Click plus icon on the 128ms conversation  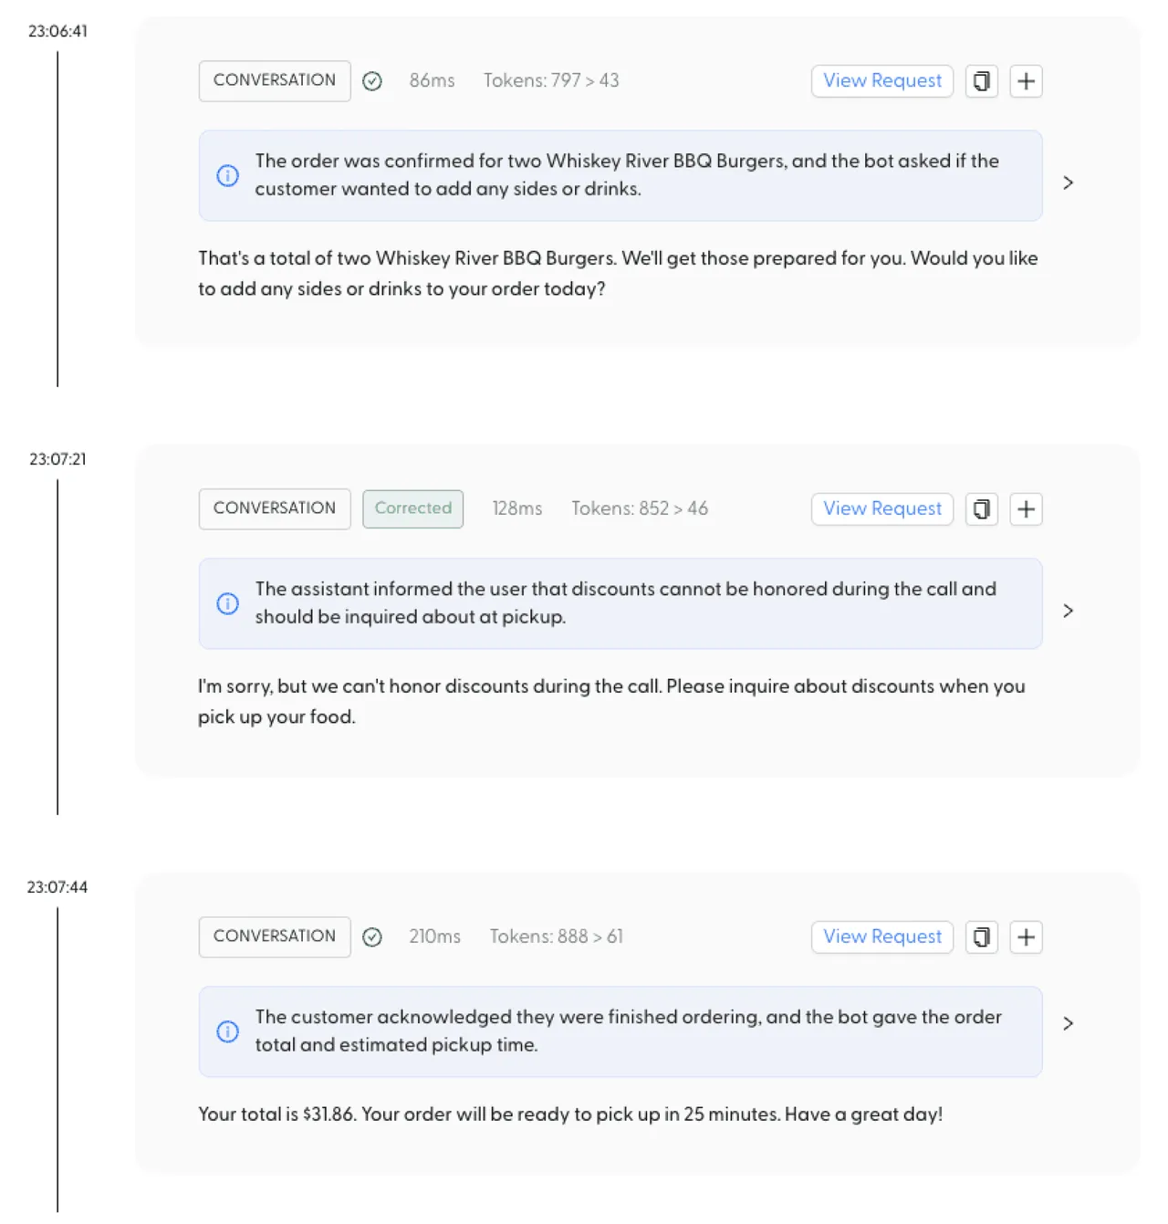click(1026, 509)
